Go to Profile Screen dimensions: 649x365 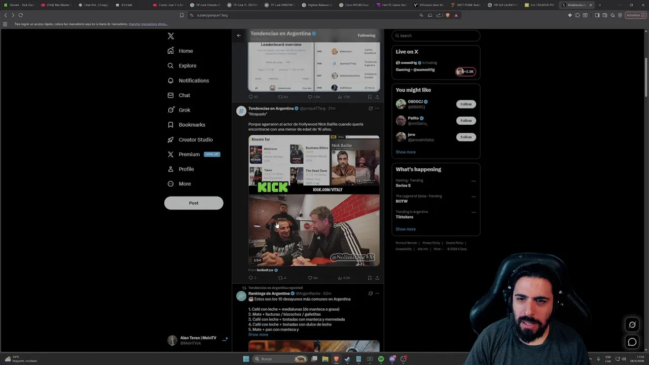[x=181, y=169]
